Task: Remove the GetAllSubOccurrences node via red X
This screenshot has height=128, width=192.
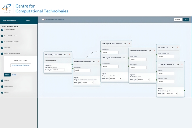Action: [x=98, y=61]
